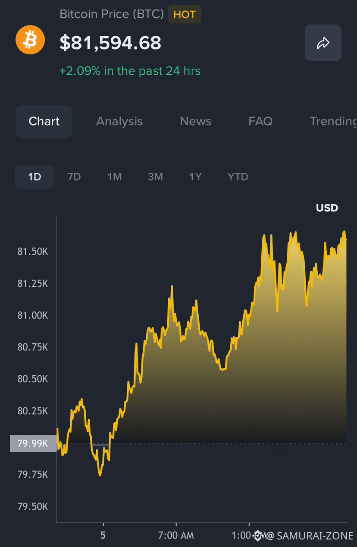The image size is (357, 547).
Task: Open the Chart tab
Action: tap(44, 121)
